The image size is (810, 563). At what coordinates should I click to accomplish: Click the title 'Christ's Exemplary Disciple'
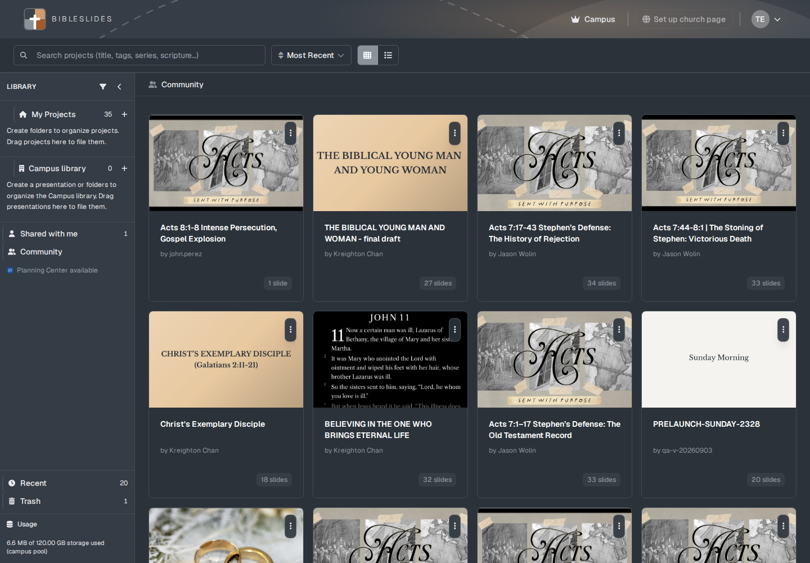click(x=213, y=424)
